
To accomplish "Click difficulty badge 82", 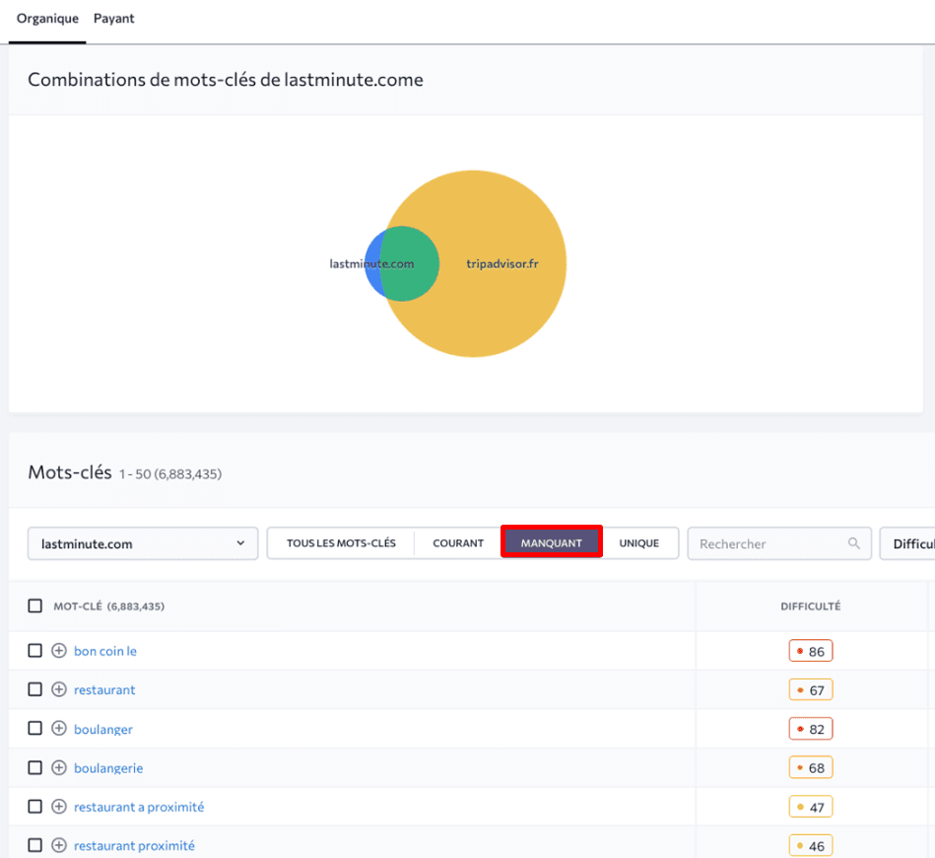I will click(x=811, y=729).
